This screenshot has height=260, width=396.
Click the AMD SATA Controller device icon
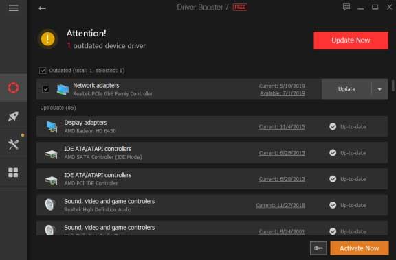coord(52,154)
